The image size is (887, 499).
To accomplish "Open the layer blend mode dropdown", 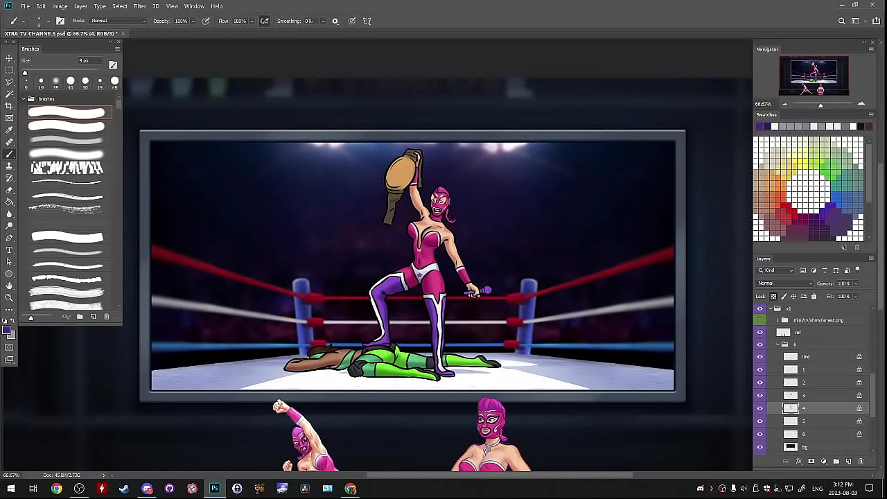I will point(784,283).
